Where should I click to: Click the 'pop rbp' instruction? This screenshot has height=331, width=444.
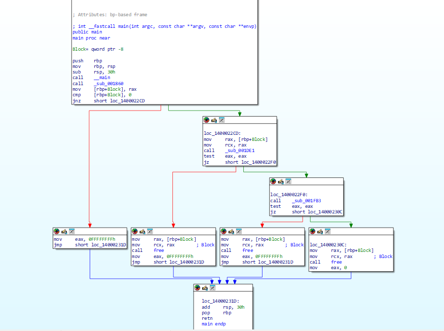(x=216, y=313)
